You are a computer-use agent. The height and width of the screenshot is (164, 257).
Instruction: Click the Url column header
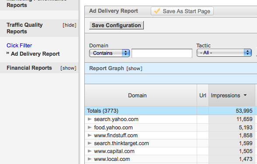(203, 96)
